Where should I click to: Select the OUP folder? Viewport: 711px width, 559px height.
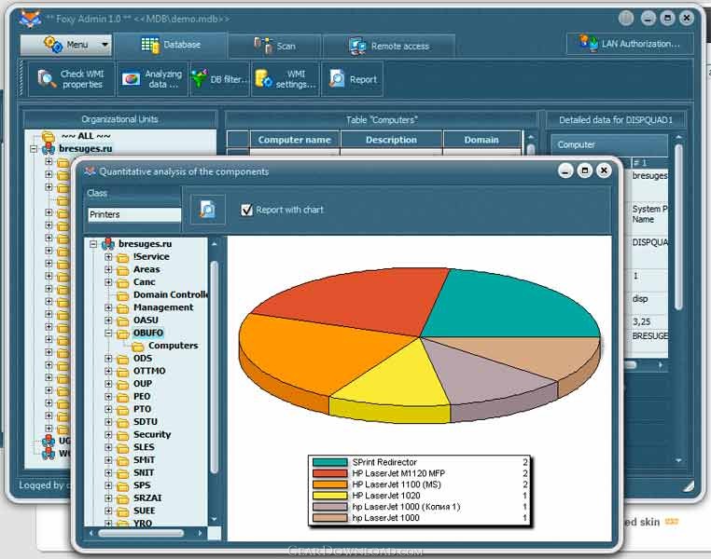(x=143, y=383)
